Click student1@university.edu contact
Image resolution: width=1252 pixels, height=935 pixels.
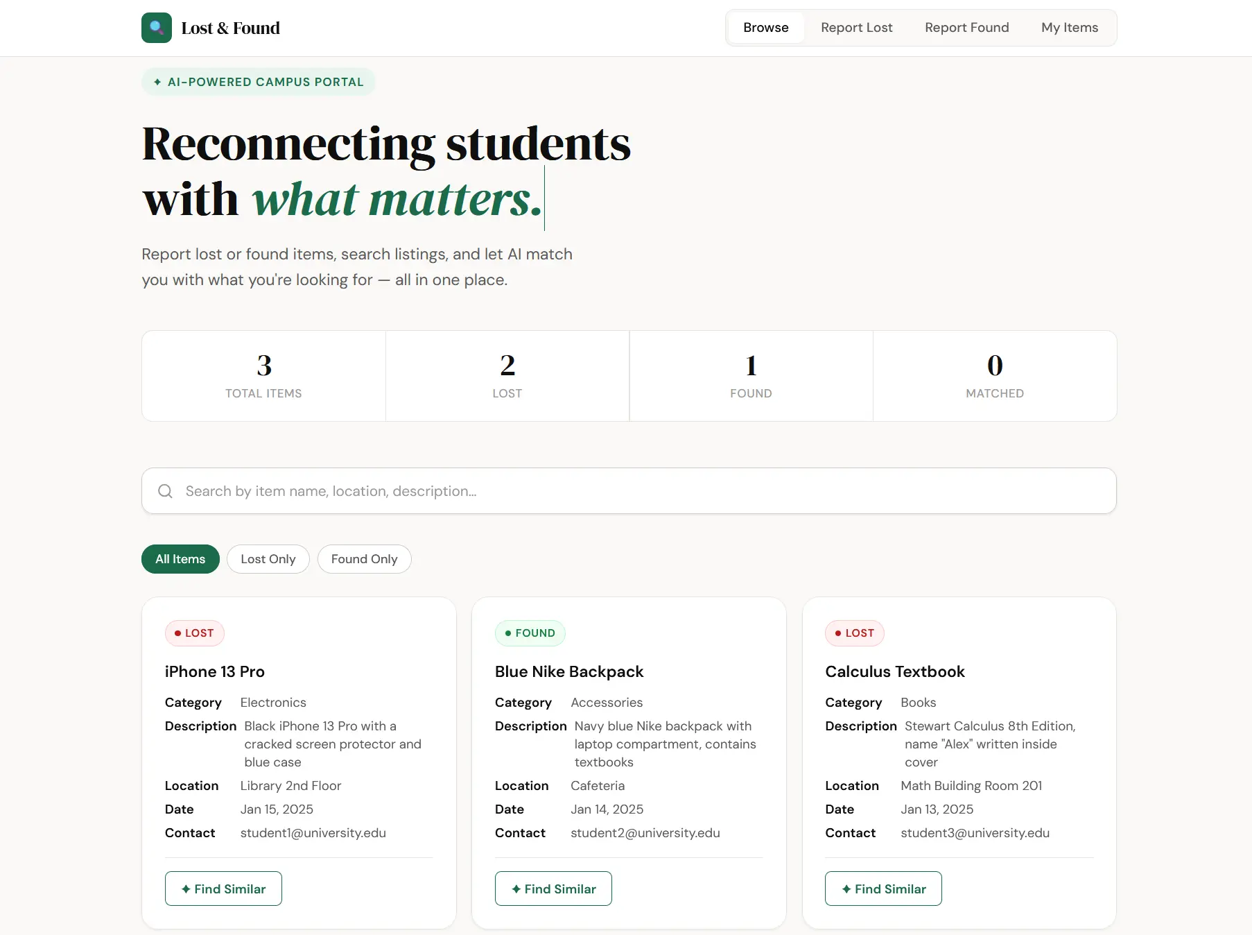pyautogui.click(x=313, y=833)
